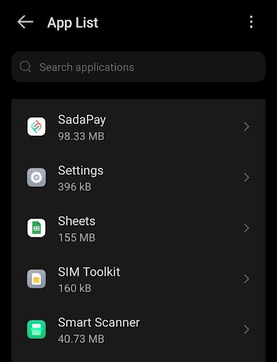This screenshot has width=277, height=362.
Task: Open SIM Toolkit chevron arrow
Action: (x=247, y=279)
